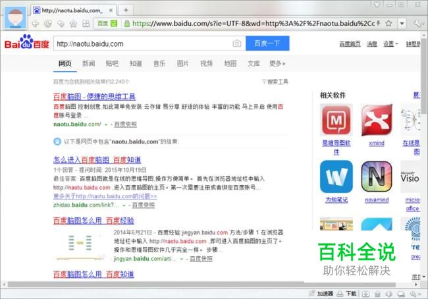Open the xmind software icon
Image resolution: width=428 pixels, height=299 pixels.
tap(377, 120)
